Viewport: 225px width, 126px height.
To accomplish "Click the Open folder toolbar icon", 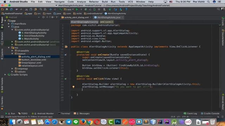I will click(2, 9).
